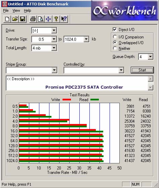
Task: Expand the Queue Depth combo box
Action: point(150,57)
